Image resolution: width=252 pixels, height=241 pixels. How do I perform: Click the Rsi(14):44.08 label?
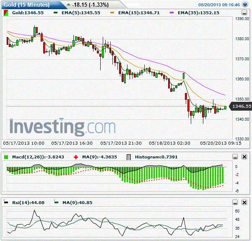click(28, 202)
